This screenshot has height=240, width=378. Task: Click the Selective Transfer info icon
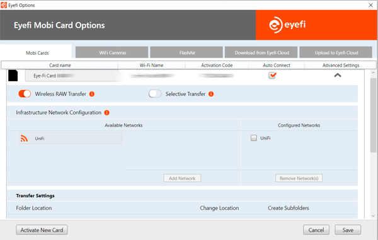point(211,94)
